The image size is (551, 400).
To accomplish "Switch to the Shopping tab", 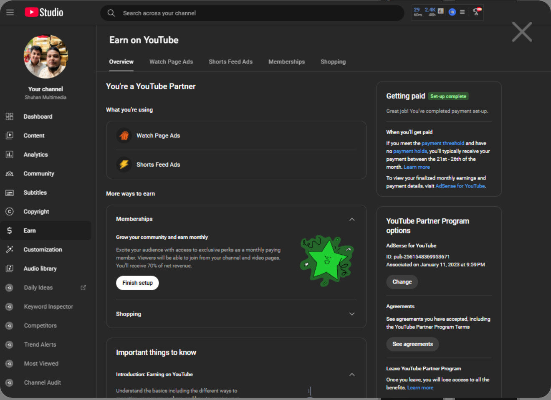I will tap(333, 61).
